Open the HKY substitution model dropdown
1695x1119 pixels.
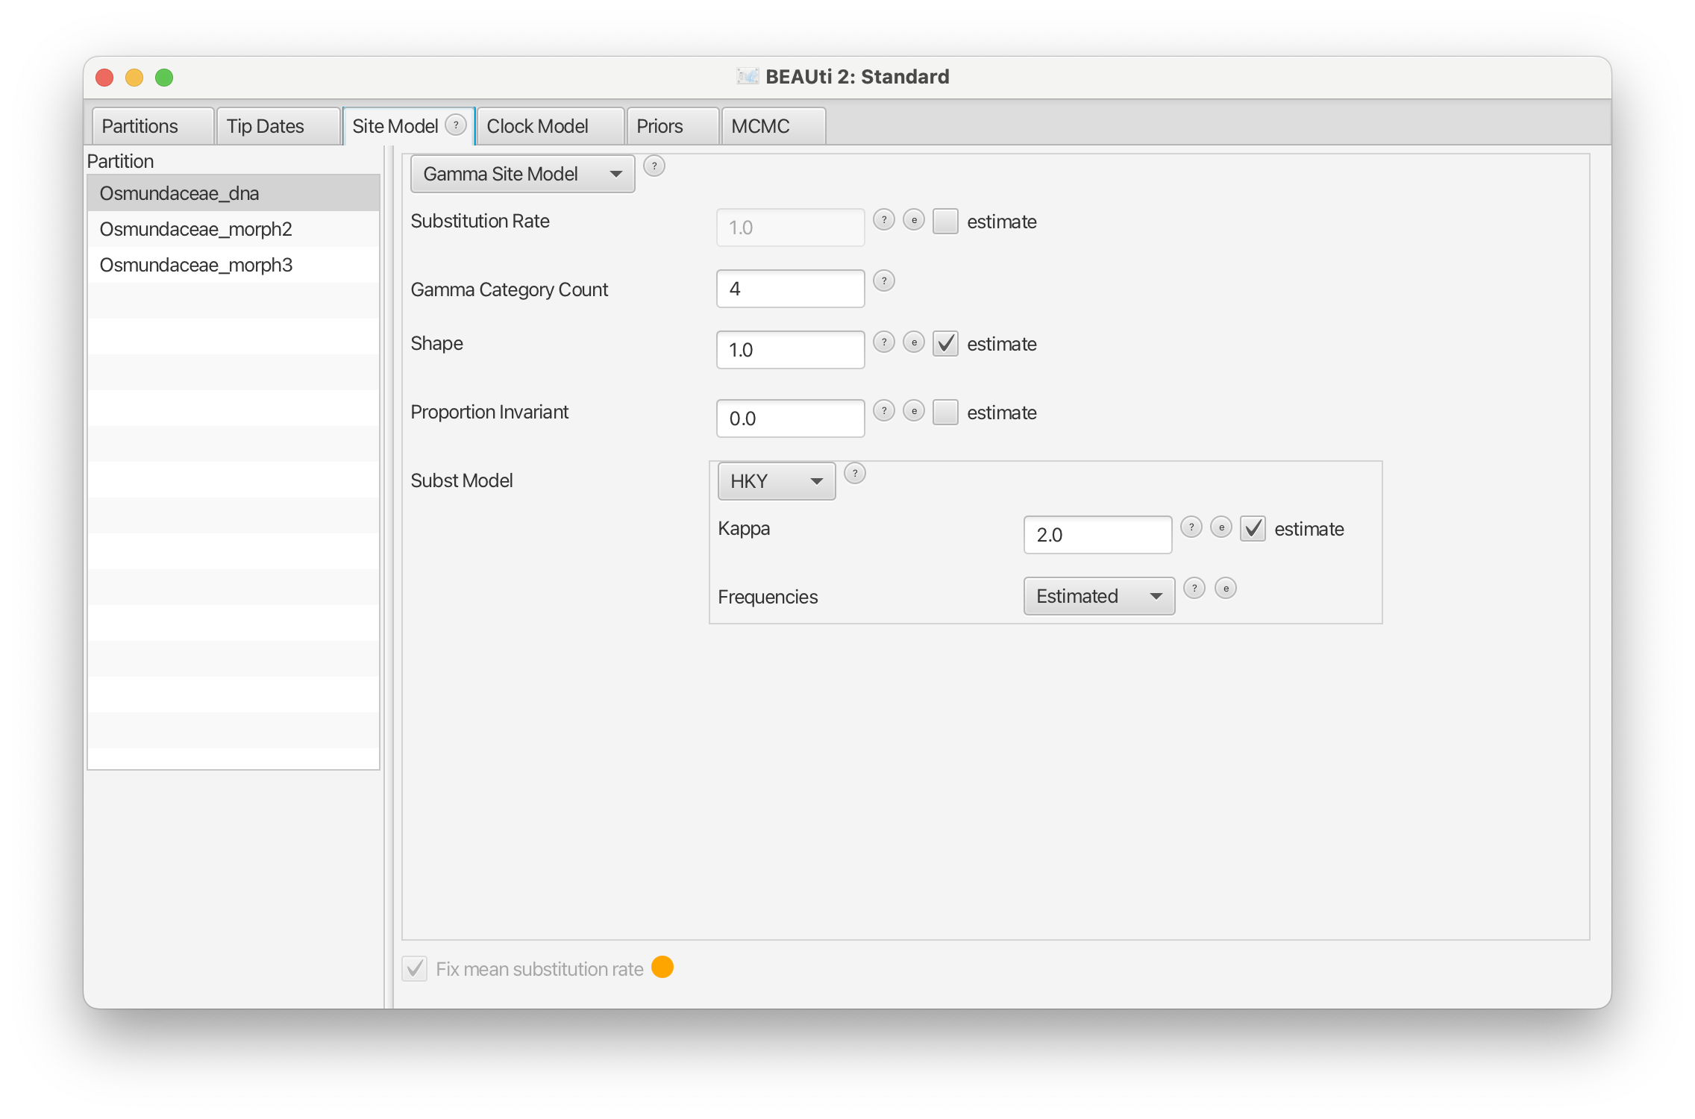pyautogui.click(x=777, y=481)
